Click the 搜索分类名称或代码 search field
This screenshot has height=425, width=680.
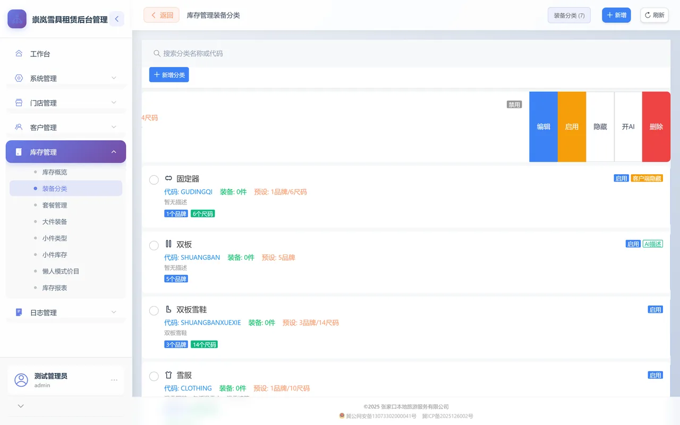click(x=406, y=53)
